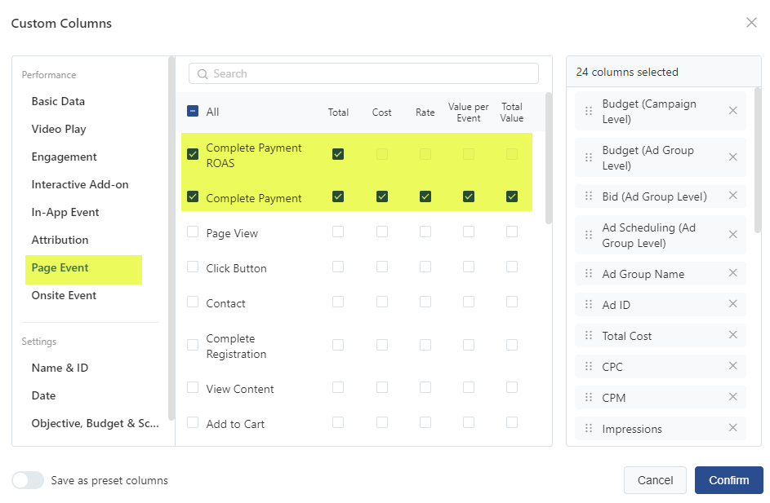Remove "Budget (Campaign Level)" column
This screenshot has width=770, height=503.
pos(732,110)
